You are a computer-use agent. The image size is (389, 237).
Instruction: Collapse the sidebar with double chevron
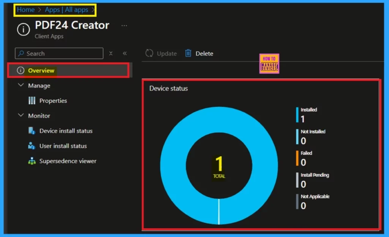[125, 53]
